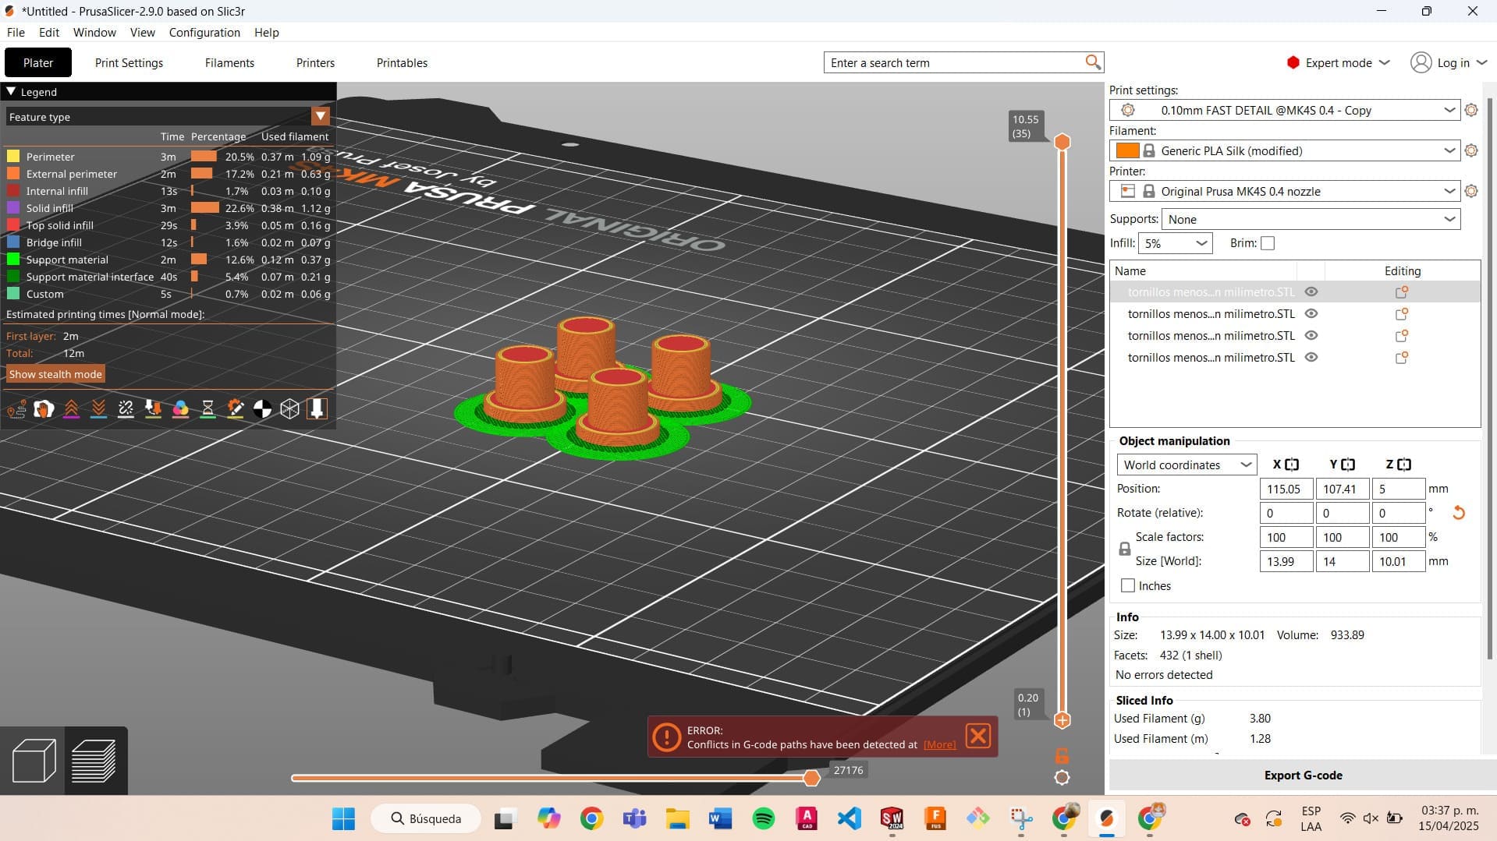Click Export G-code button
Viewport: 1497px width, 841px height.
(x=1303, y=775)
